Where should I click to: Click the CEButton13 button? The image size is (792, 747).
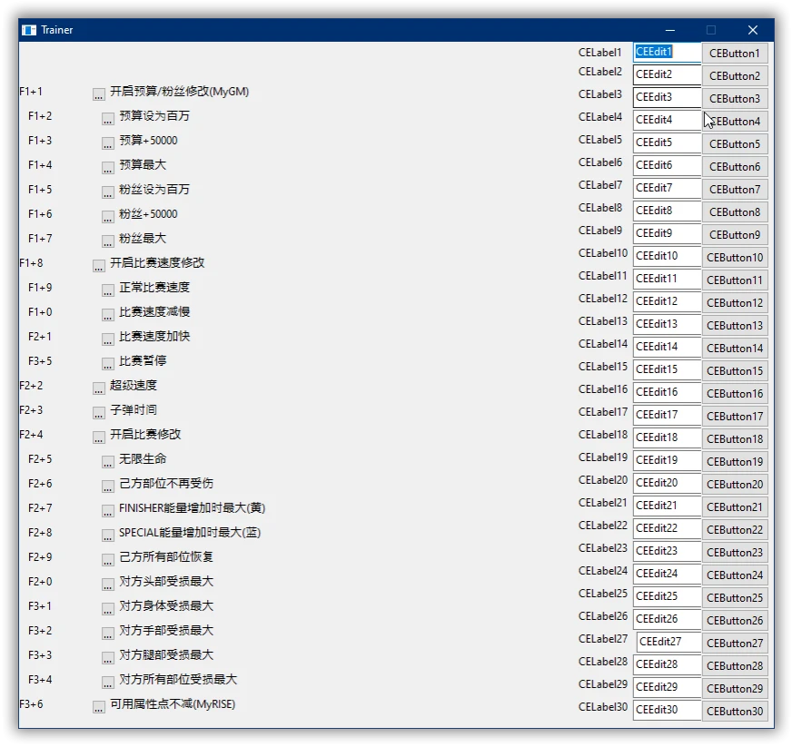pyautogui.click(x=735, y=326)
